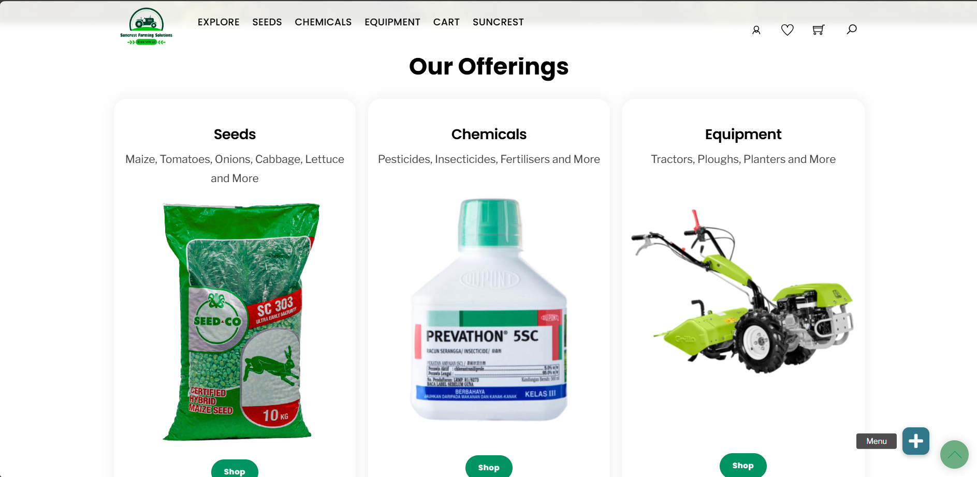
Task: Click Shop button under Chemicals
Action: coord(489,467)
